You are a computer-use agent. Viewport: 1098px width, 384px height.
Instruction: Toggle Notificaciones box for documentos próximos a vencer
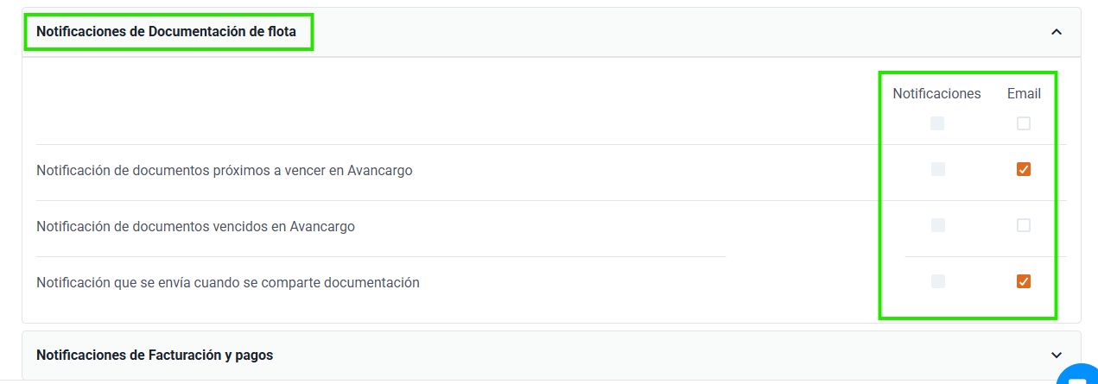pyautogui.click(x=938, y=169)
